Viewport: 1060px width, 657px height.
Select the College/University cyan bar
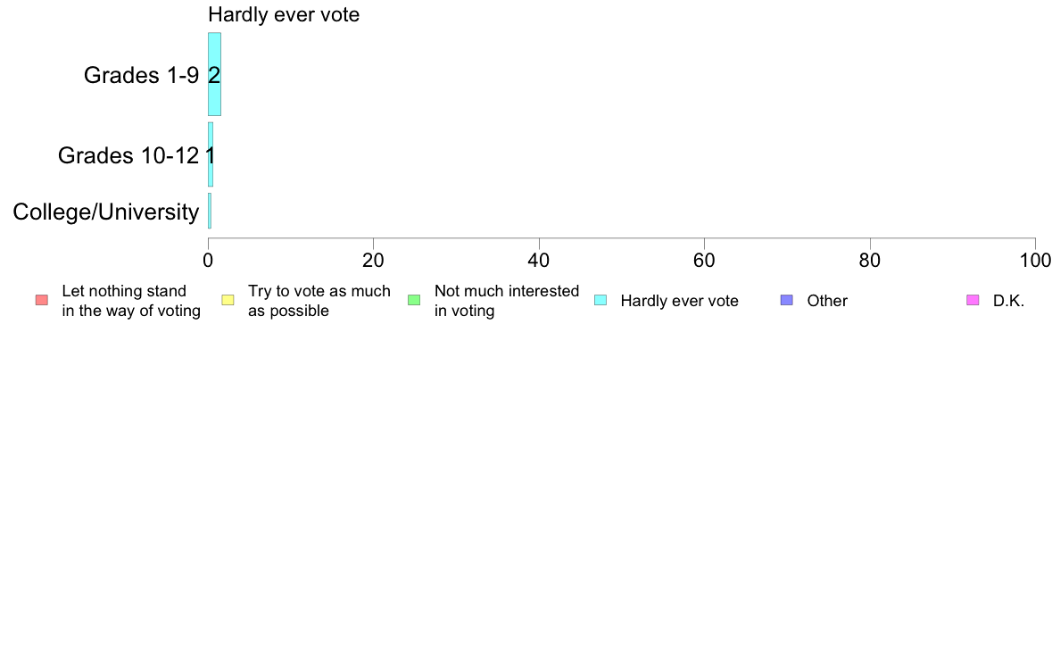click(210, 211)
